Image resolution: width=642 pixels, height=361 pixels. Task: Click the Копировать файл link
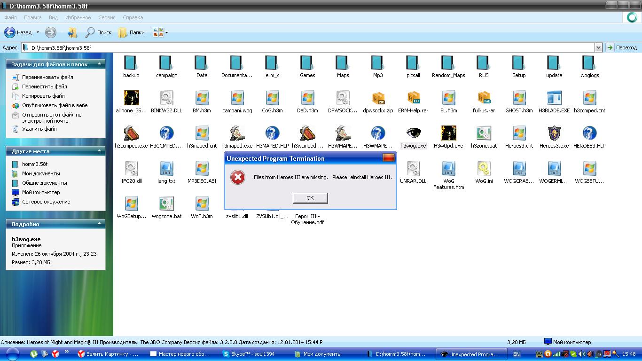point(43,96)
